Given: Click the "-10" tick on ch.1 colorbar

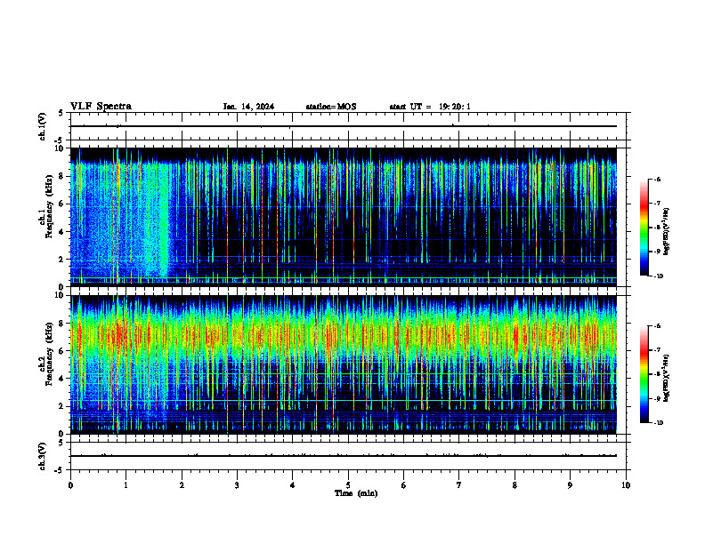Looking at the screenshot, I should (659, 276).
